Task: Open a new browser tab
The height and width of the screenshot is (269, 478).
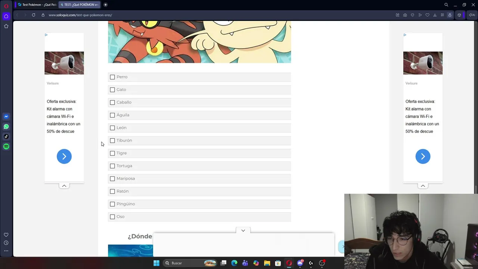Action: pyautogui.click(x=106, y=5)
